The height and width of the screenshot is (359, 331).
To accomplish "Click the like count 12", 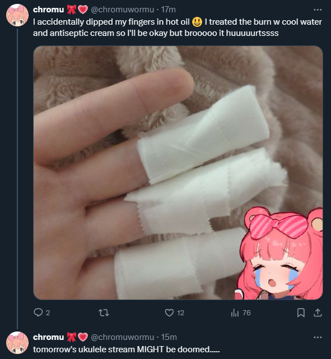I will [x=180, y=313].
